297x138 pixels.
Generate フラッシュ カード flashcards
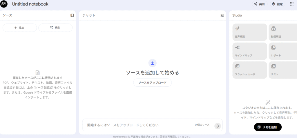[249, 70]
